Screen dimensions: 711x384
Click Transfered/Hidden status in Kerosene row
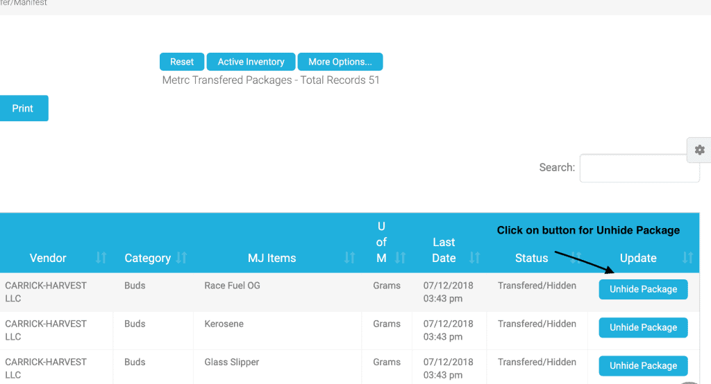[537, 324]
